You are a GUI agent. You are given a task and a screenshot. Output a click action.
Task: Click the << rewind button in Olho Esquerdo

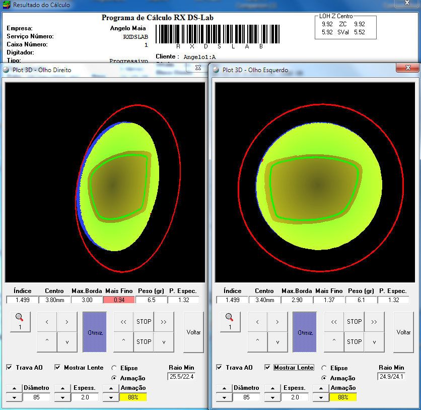click(x=334, y=322)
